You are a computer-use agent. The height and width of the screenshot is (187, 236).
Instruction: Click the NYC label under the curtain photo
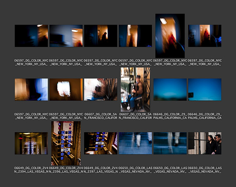point(31,116)
